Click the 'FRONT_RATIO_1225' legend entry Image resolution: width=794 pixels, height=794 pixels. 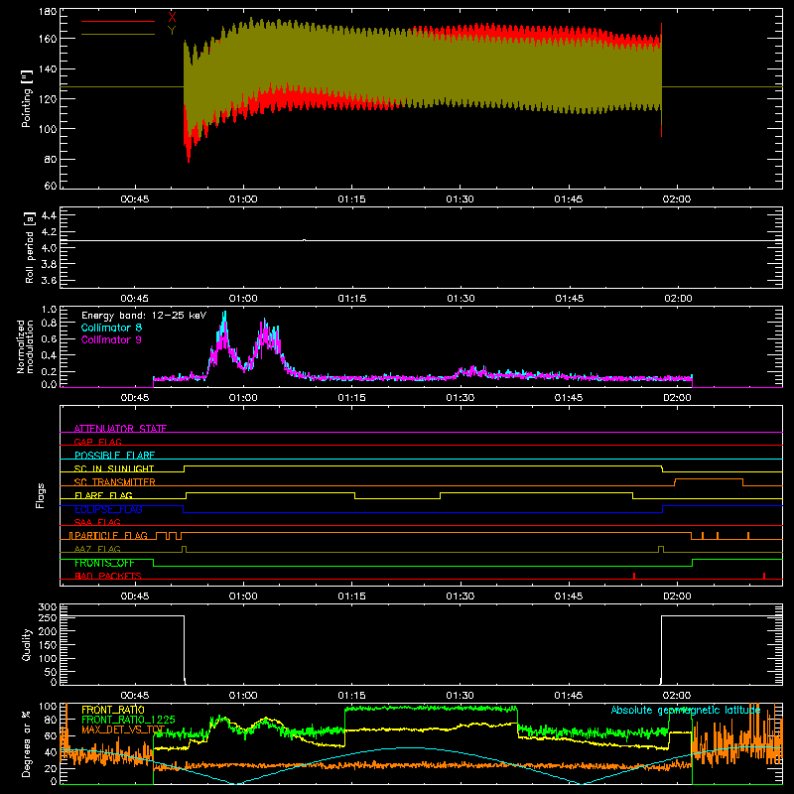(128, 720)
